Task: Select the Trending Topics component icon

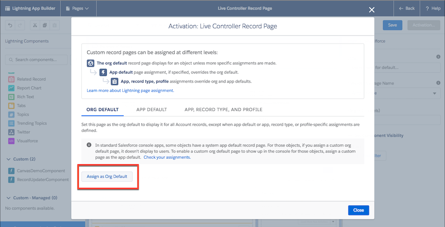Action: coord(12,123)
